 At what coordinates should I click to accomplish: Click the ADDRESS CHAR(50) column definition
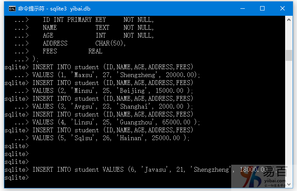tap(84, 43)
